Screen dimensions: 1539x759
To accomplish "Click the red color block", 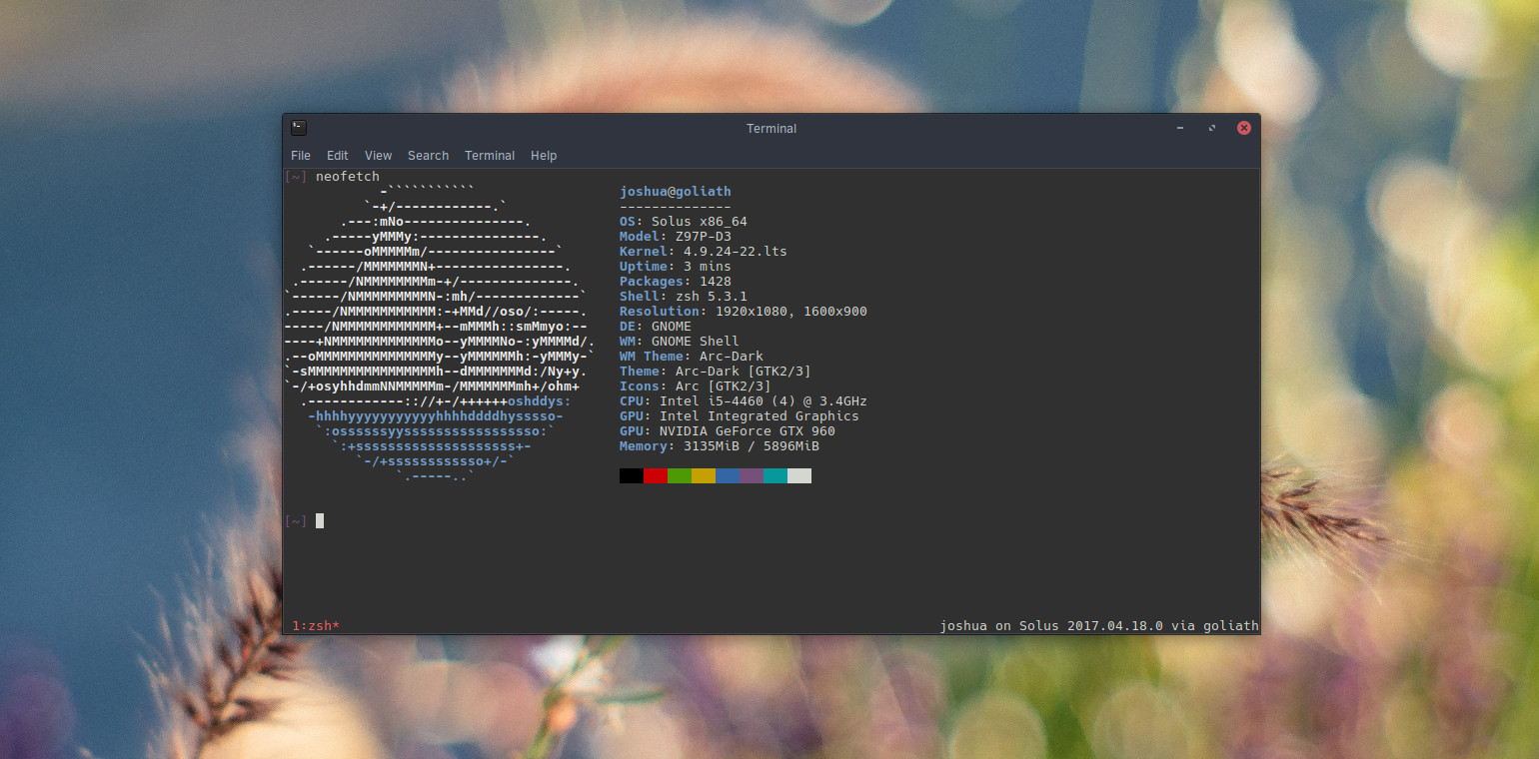I will [x=656, y=476].
